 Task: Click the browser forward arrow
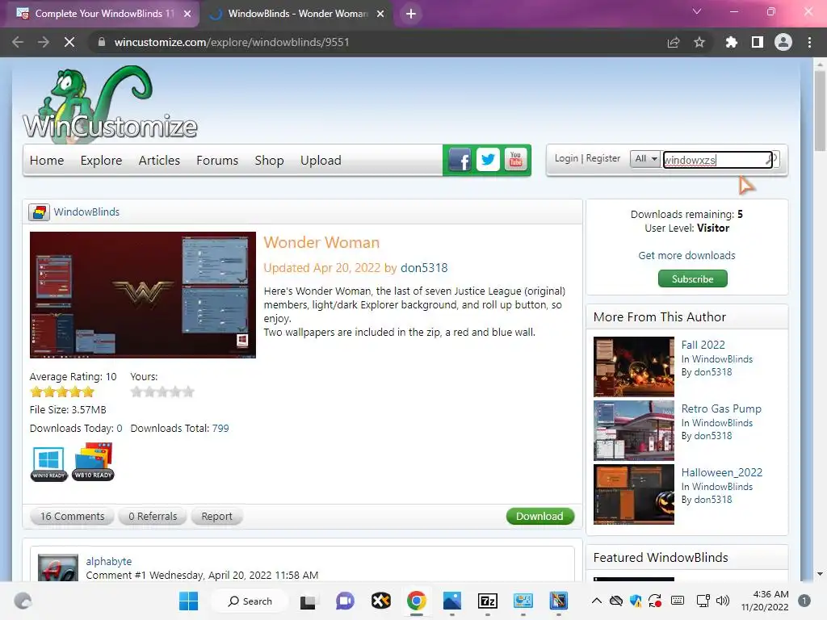(44, 42)
